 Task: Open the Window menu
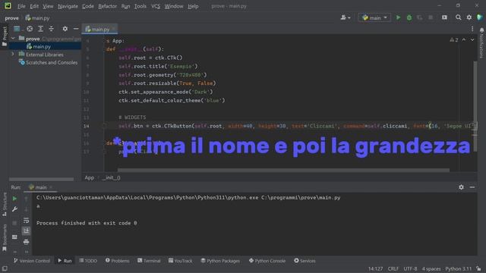tap(174, 6)
